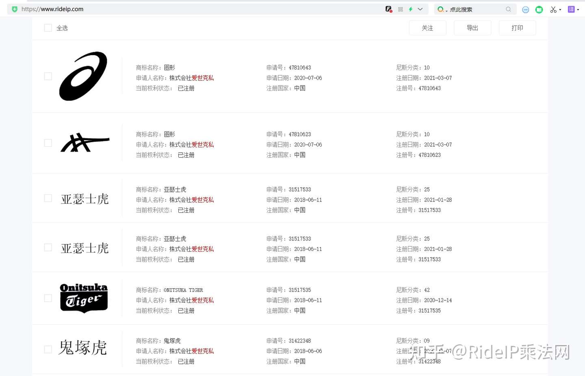585x376 pixels.
Task: Click the magnifier search icon
Action: pos(508,9)
